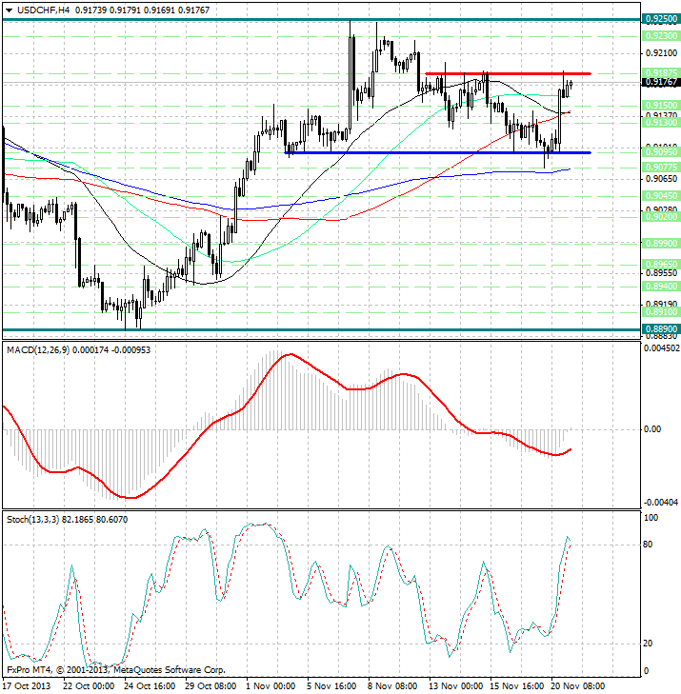Click the 8 Nov 08:00 time label

pos(392,686)
